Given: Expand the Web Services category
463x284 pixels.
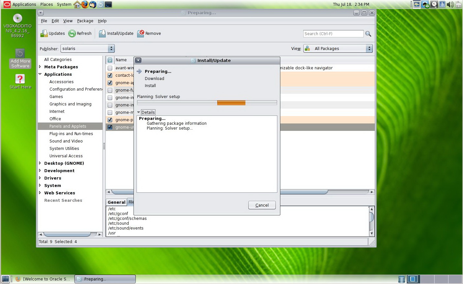Looking at the screenshot, I should click(x=40, y=193).
